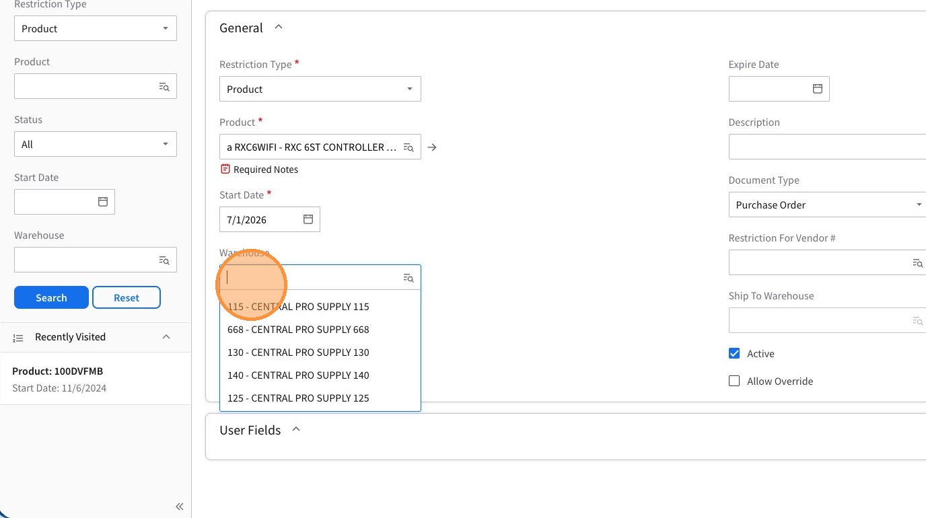926x518 pixels.
Task: Select 125 - CENTRAL PRO SUPPLY 125
Action: [320, 398]
